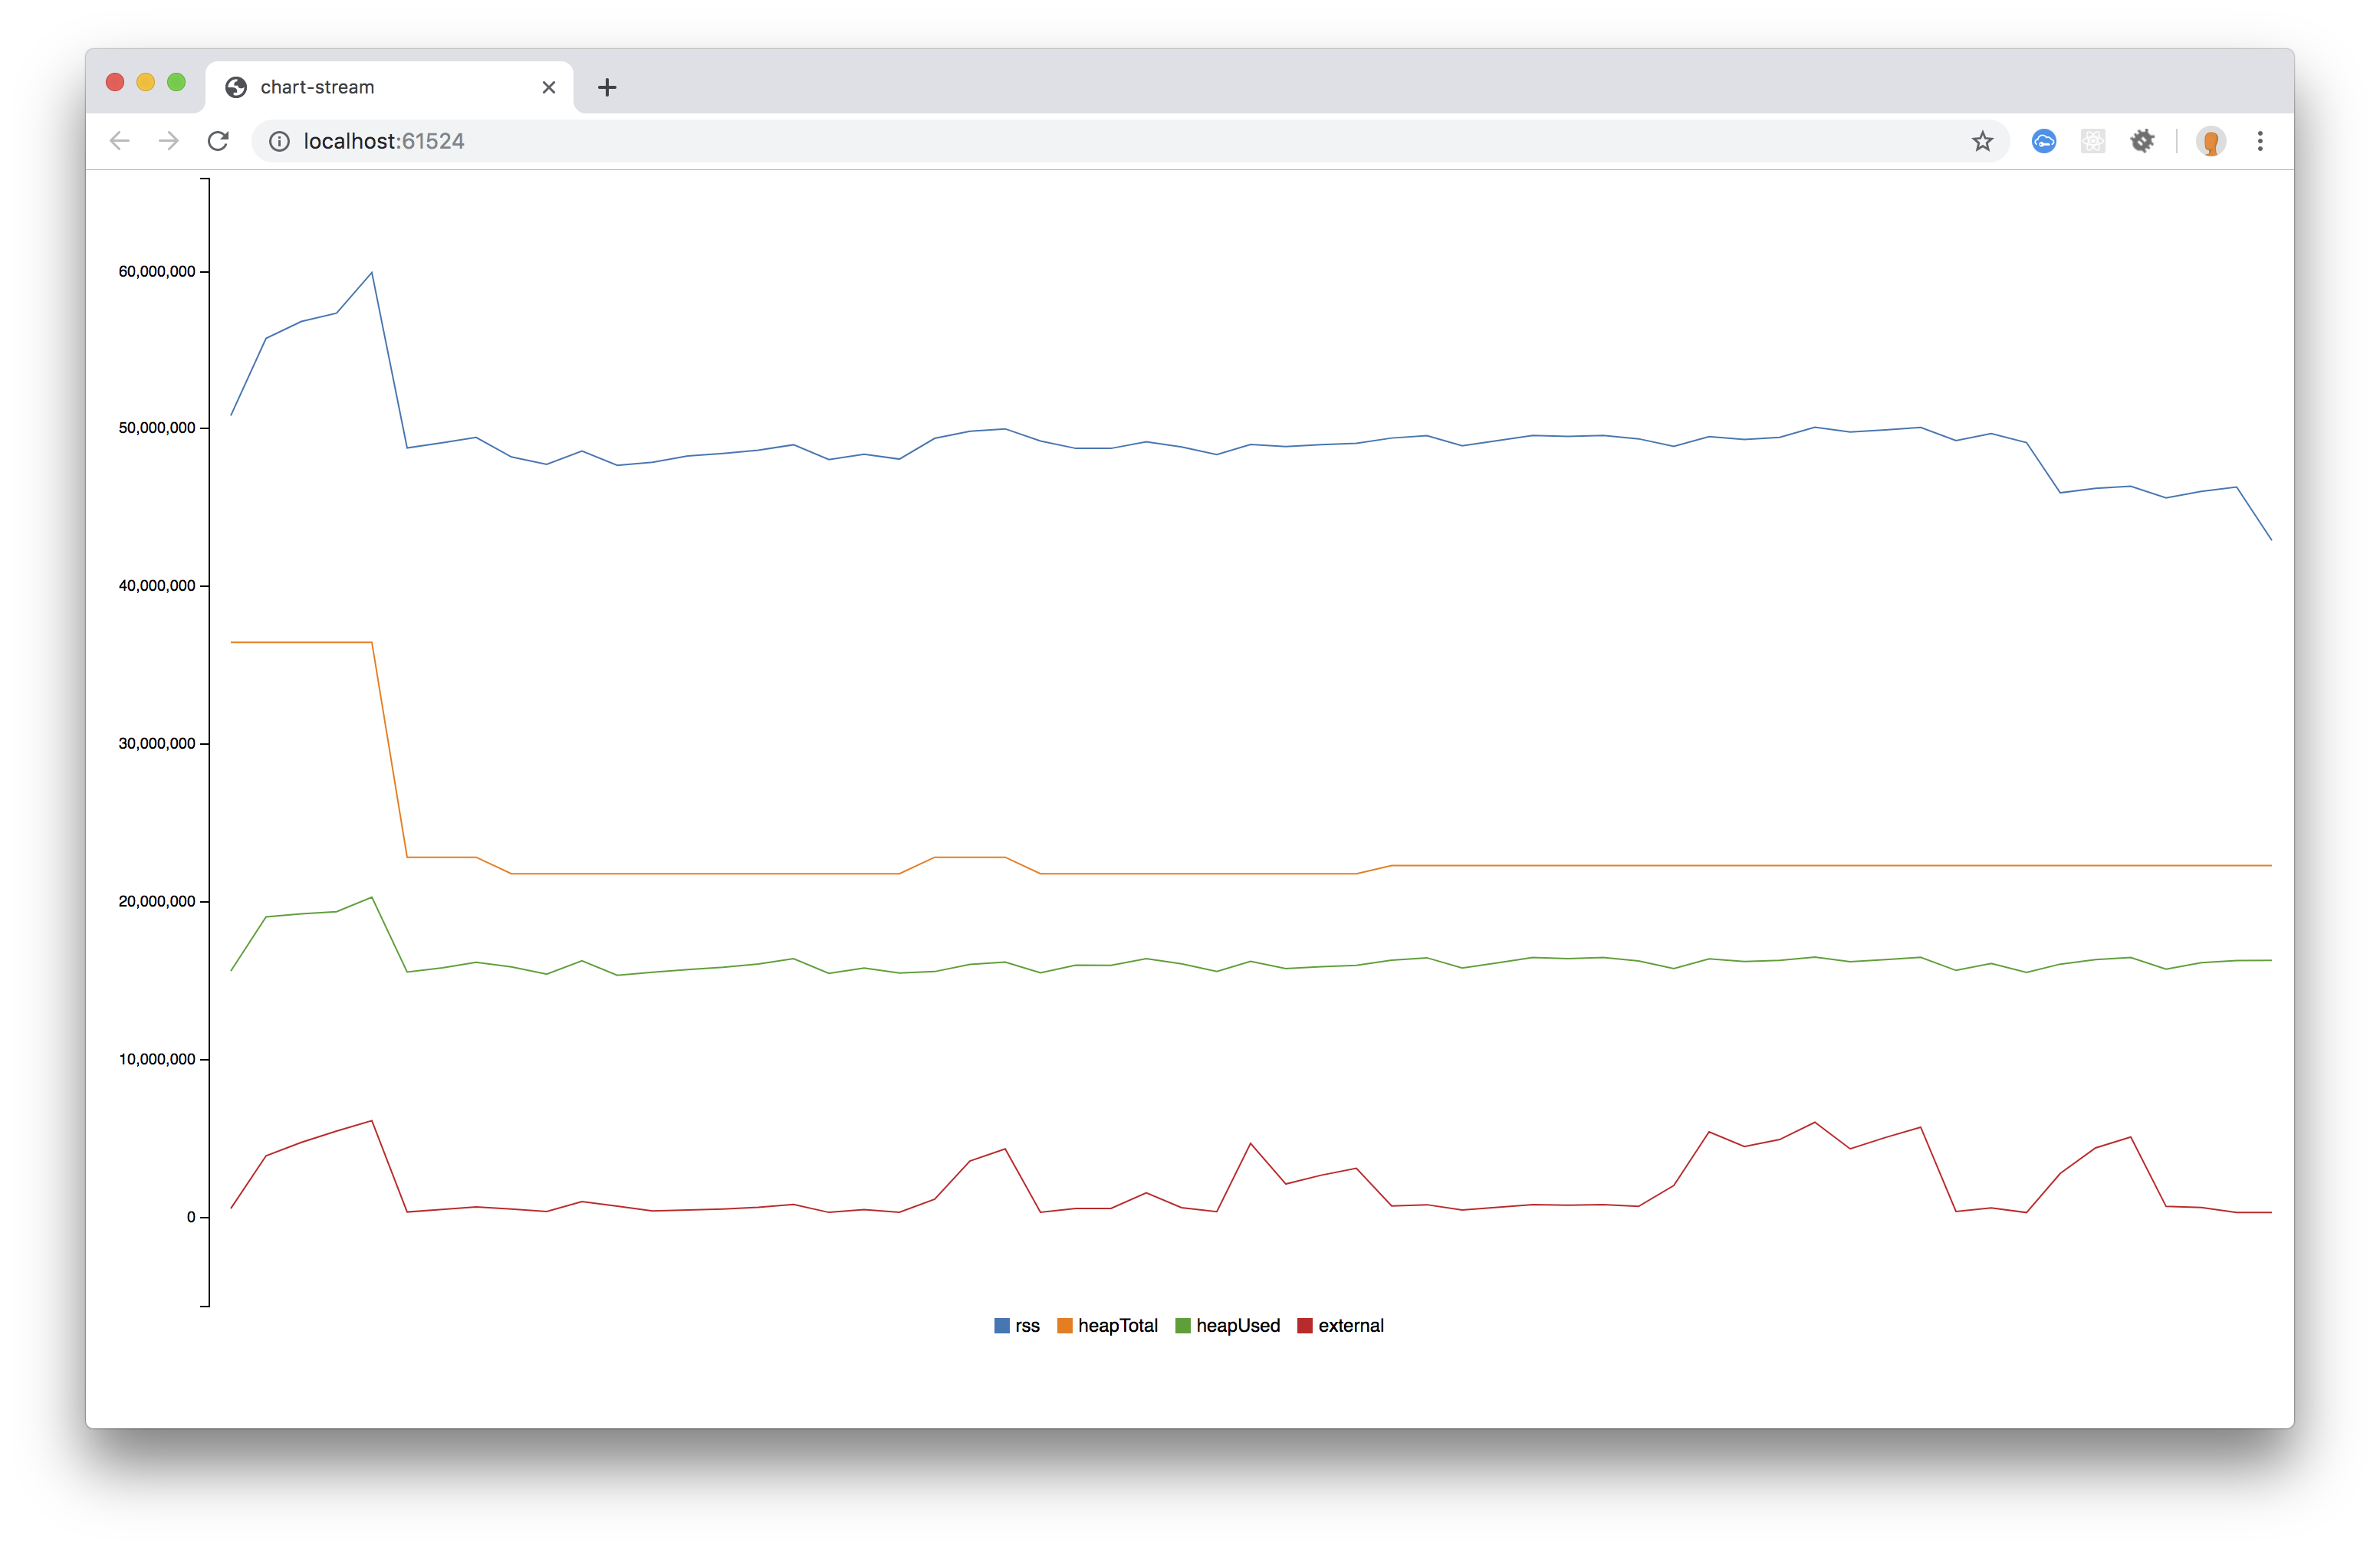Open the React developer tools extension icon
Screen dimensions: 2380x1551
click(2093, 141)
